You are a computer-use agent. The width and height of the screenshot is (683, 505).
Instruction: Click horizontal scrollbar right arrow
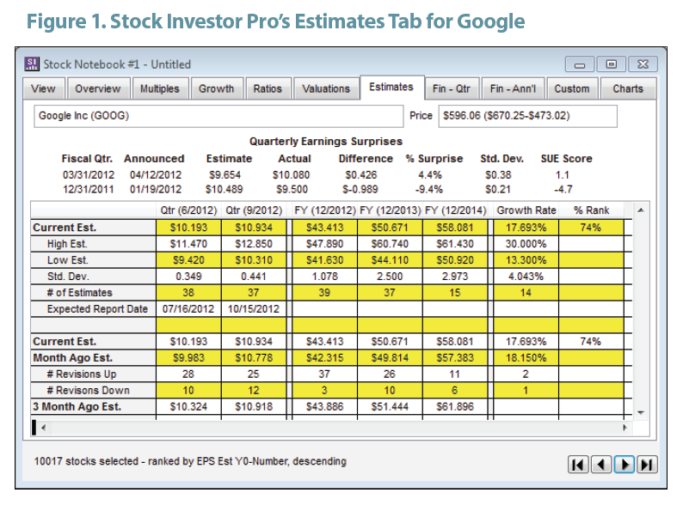[x=625, y=428]
